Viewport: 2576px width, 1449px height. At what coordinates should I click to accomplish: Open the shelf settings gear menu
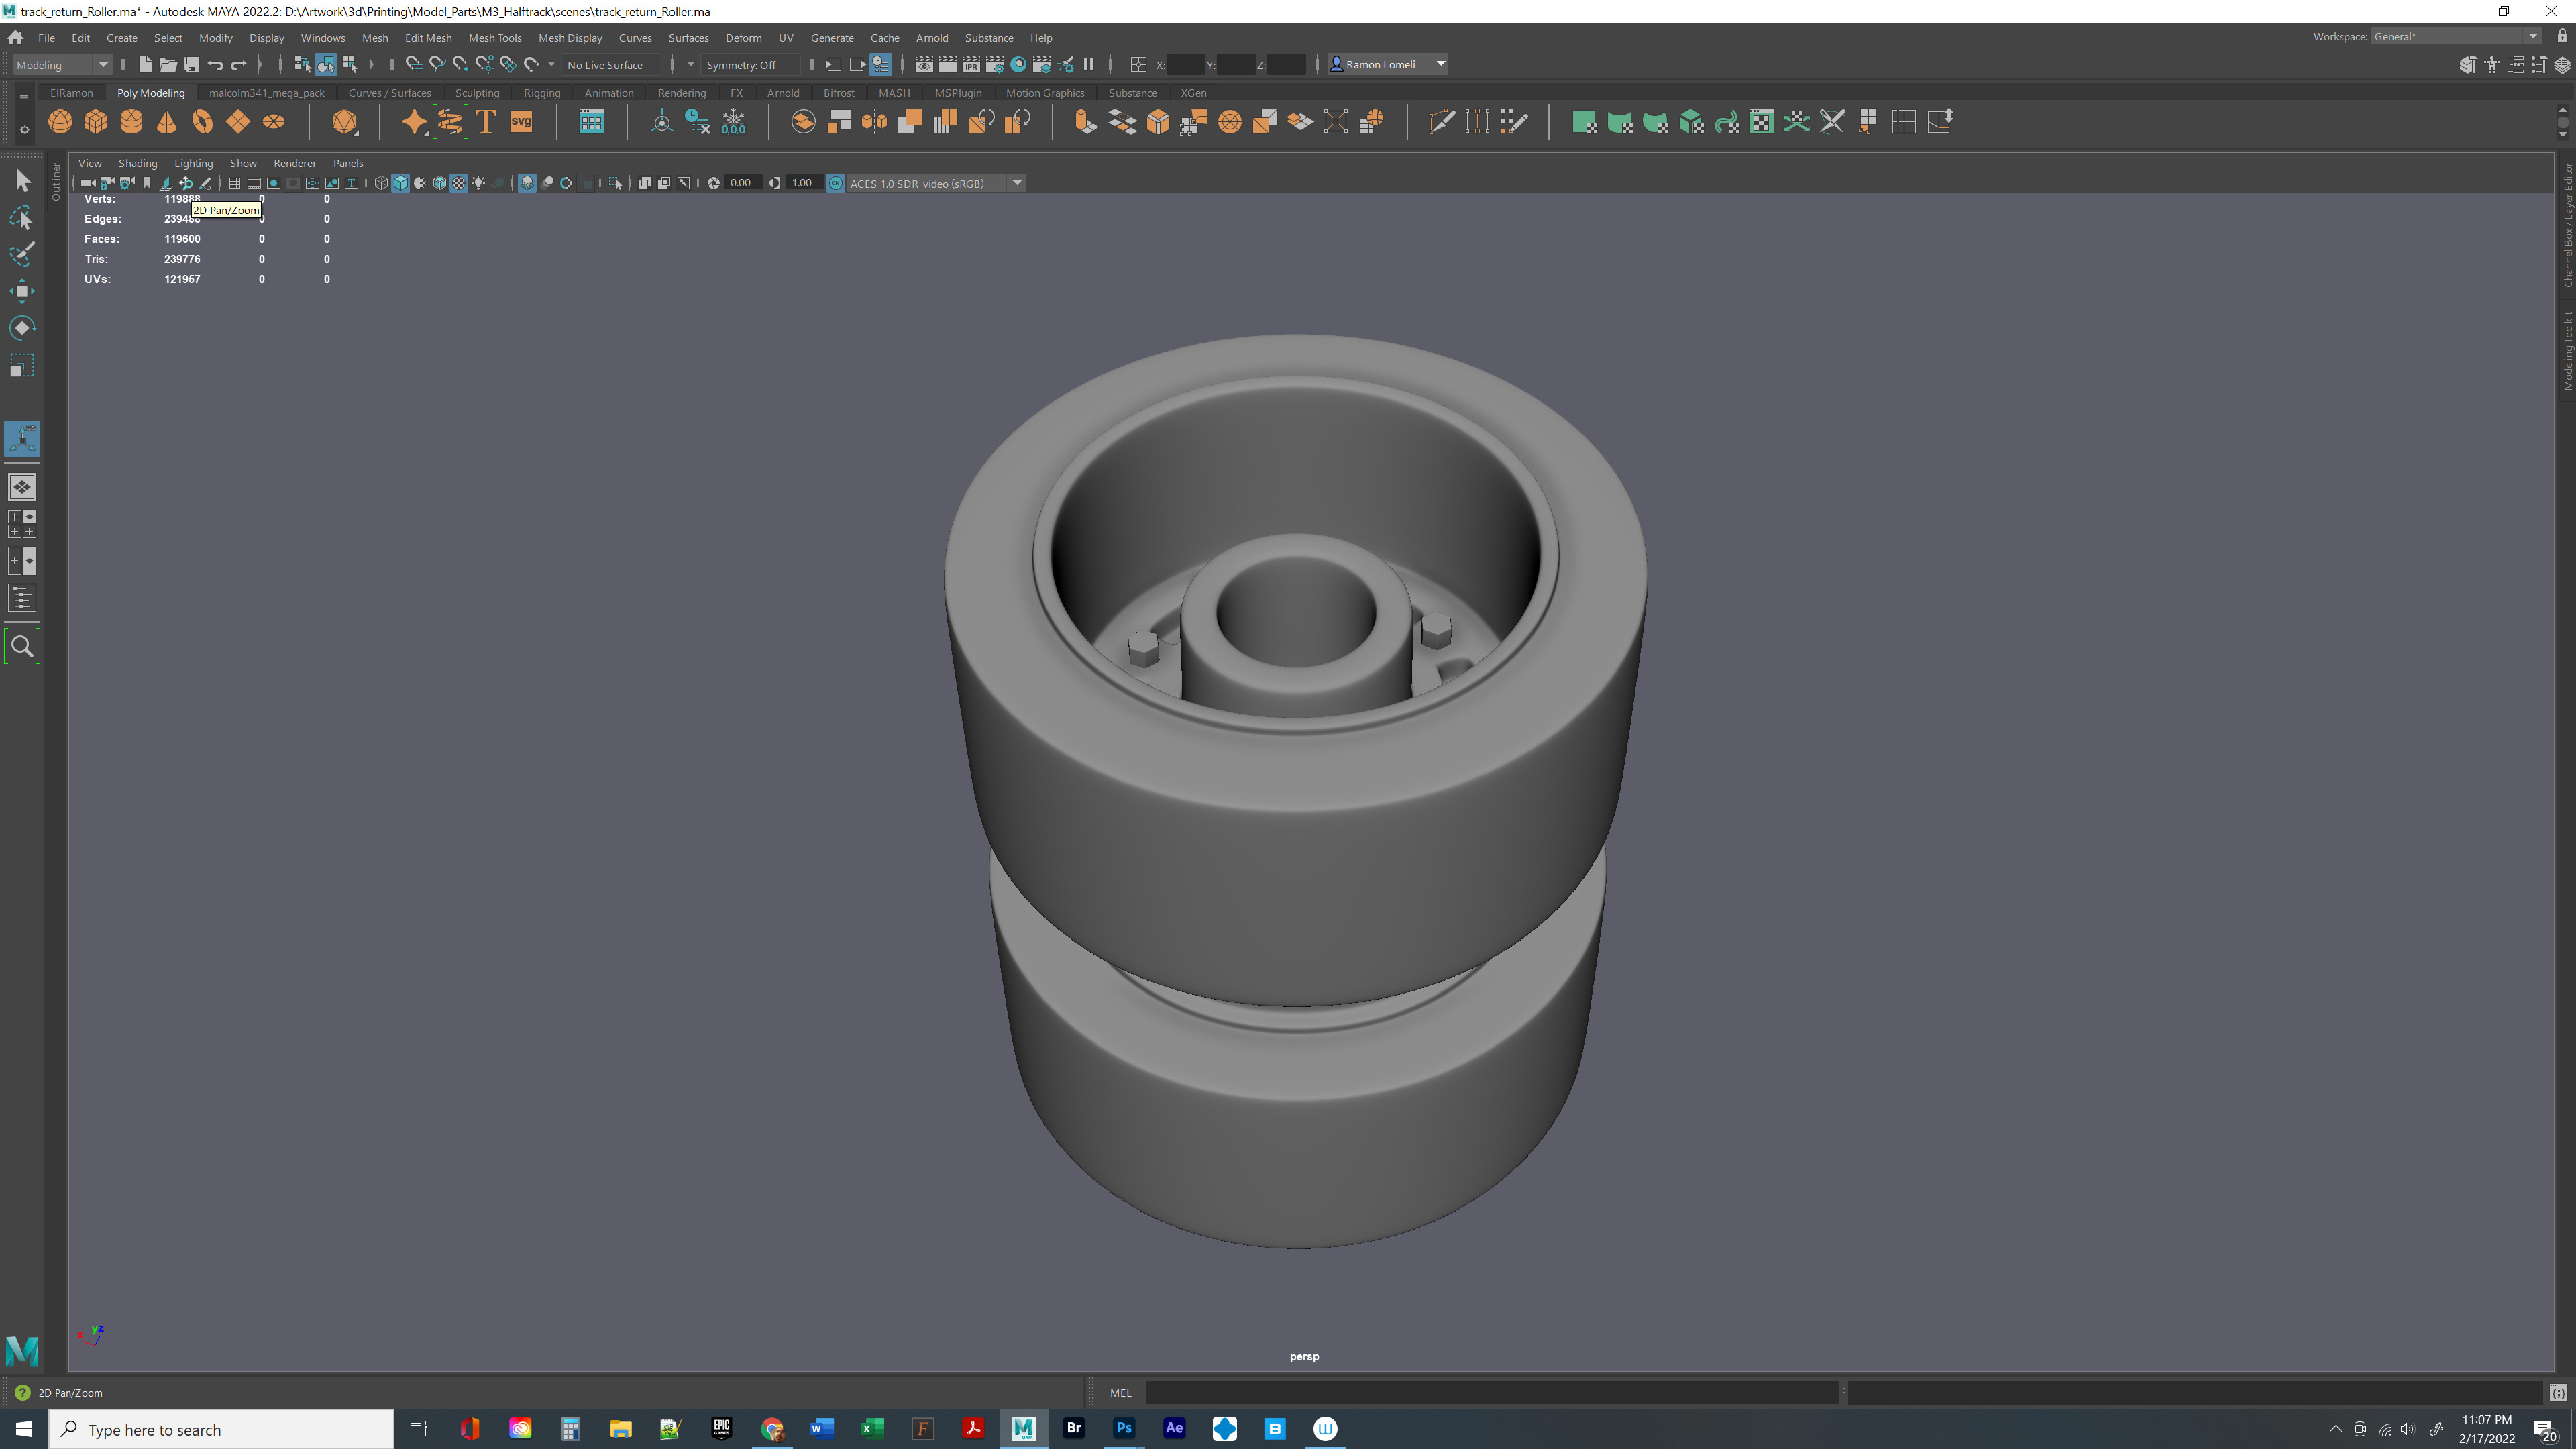(x=24, y=130)
